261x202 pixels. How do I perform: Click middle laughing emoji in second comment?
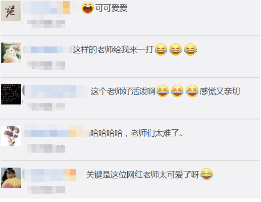pyautogui.click(x=176, y=49)
